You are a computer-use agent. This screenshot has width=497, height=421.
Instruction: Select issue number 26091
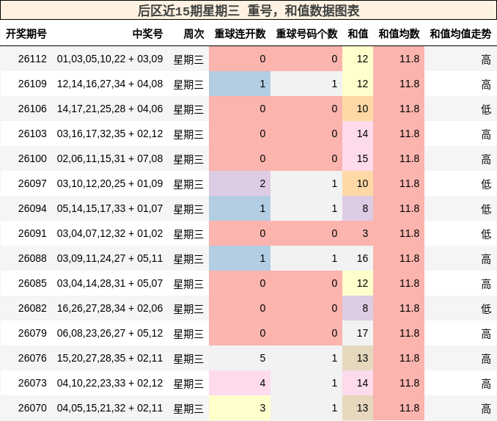pos(32,233)
